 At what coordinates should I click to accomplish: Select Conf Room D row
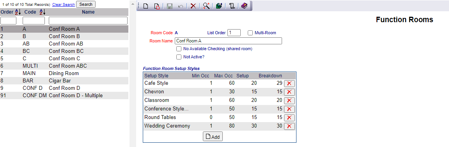click(64, 88)
